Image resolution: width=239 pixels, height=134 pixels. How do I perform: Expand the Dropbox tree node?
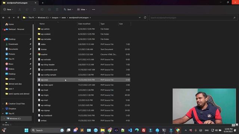tap(3, 109)
